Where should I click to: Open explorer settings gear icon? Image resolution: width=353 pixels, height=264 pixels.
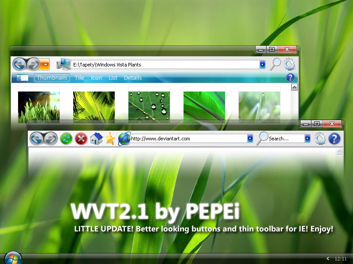pos(289,64)
